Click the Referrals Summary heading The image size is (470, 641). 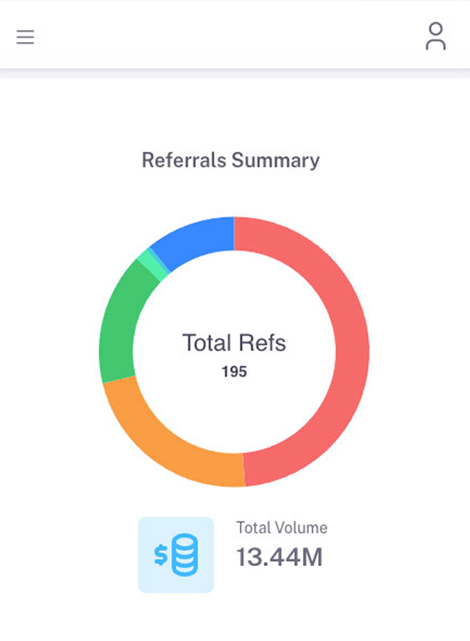(231, 160)
